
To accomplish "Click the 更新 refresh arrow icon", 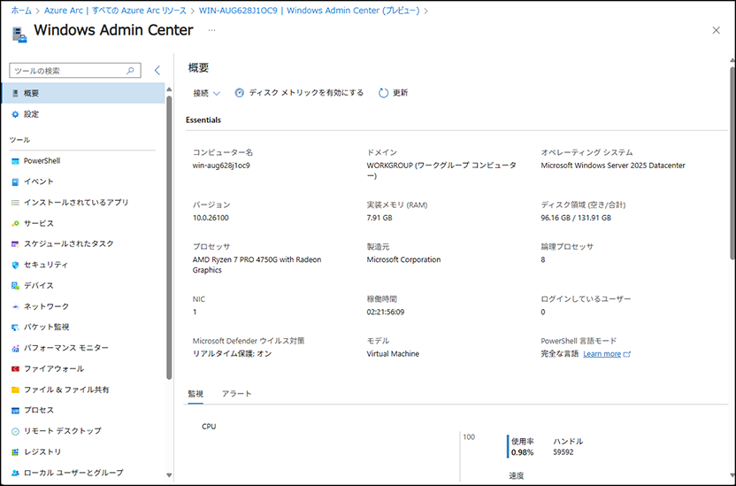I will point(384,93).
